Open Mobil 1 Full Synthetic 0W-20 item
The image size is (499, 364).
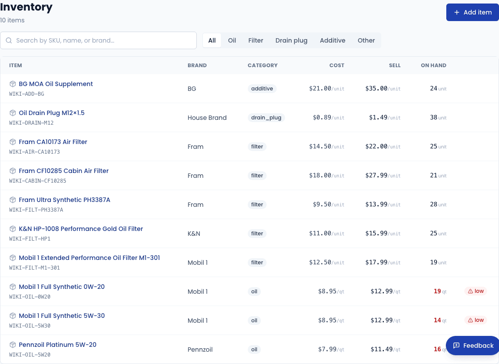(62, 287)
